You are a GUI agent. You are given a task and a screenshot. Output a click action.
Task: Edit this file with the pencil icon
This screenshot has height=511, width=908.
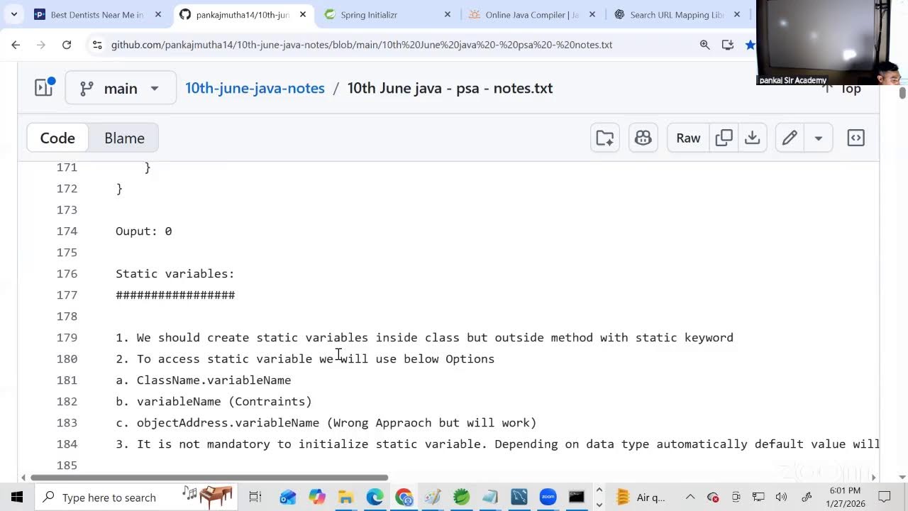[790, 138]
